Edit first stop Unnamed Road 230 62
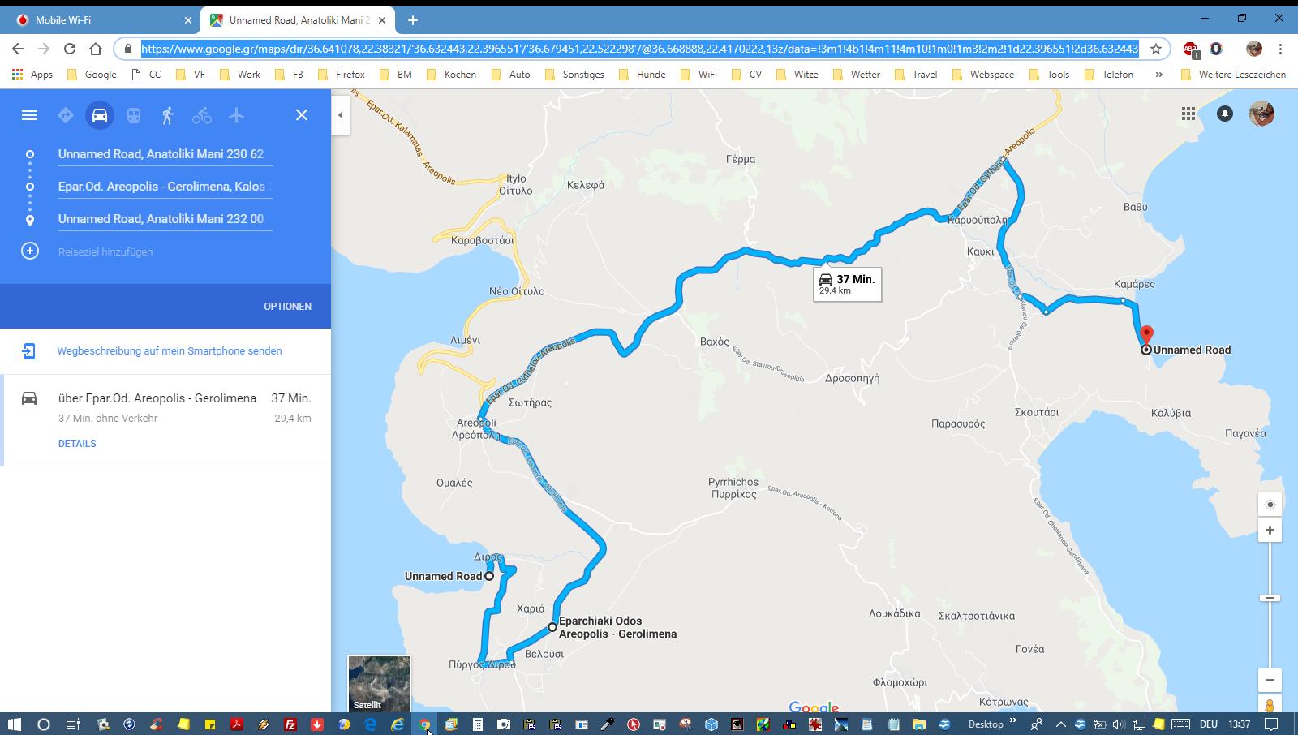The width and height of the screenshot is (1298, 735). click(x=165, y=154)
